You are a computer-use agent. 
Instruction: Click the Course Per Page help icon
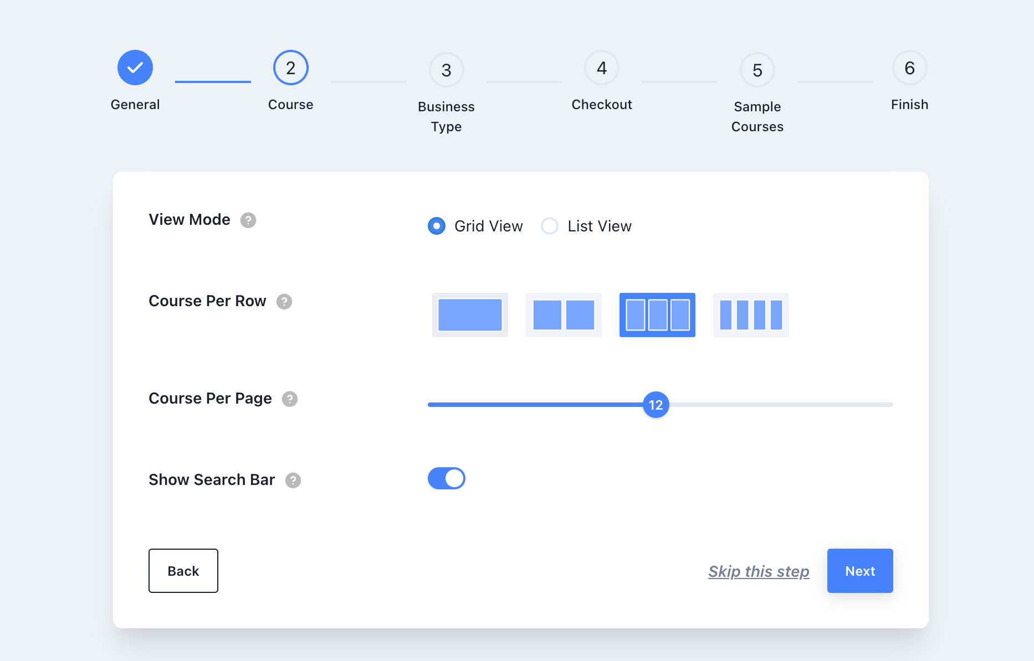289,399
